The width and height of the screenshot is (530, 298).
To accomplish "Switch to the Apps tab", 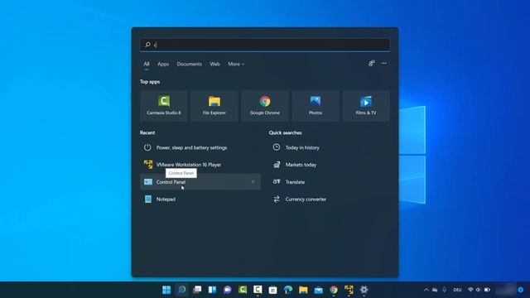I will coord(163,64).
